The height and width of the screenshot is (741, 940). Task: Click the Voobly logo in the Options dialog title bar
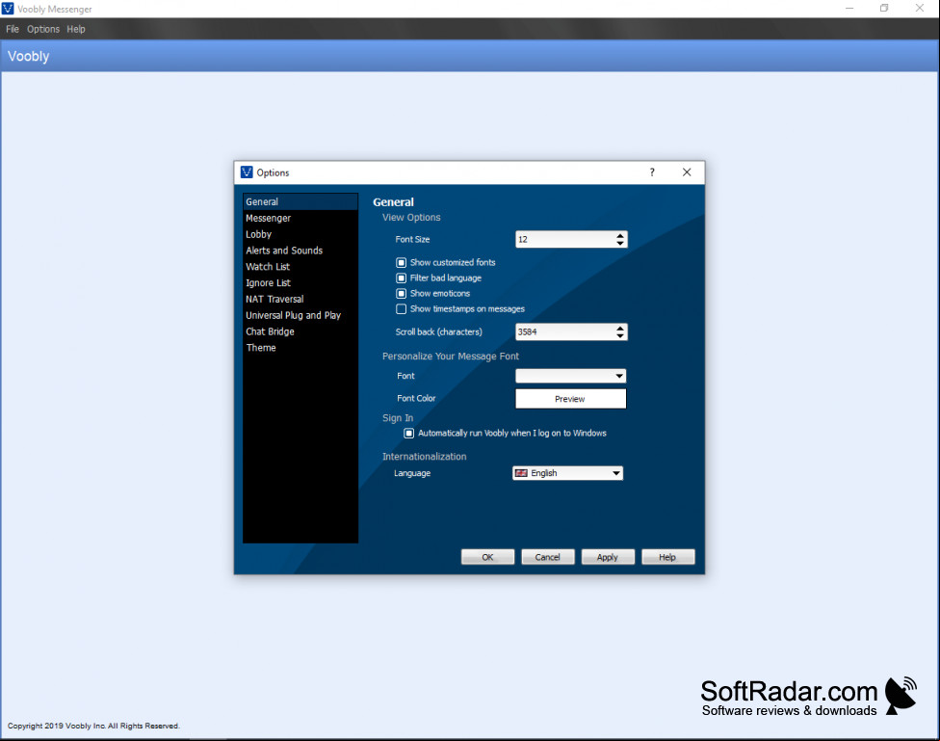[x=247, y=172]
